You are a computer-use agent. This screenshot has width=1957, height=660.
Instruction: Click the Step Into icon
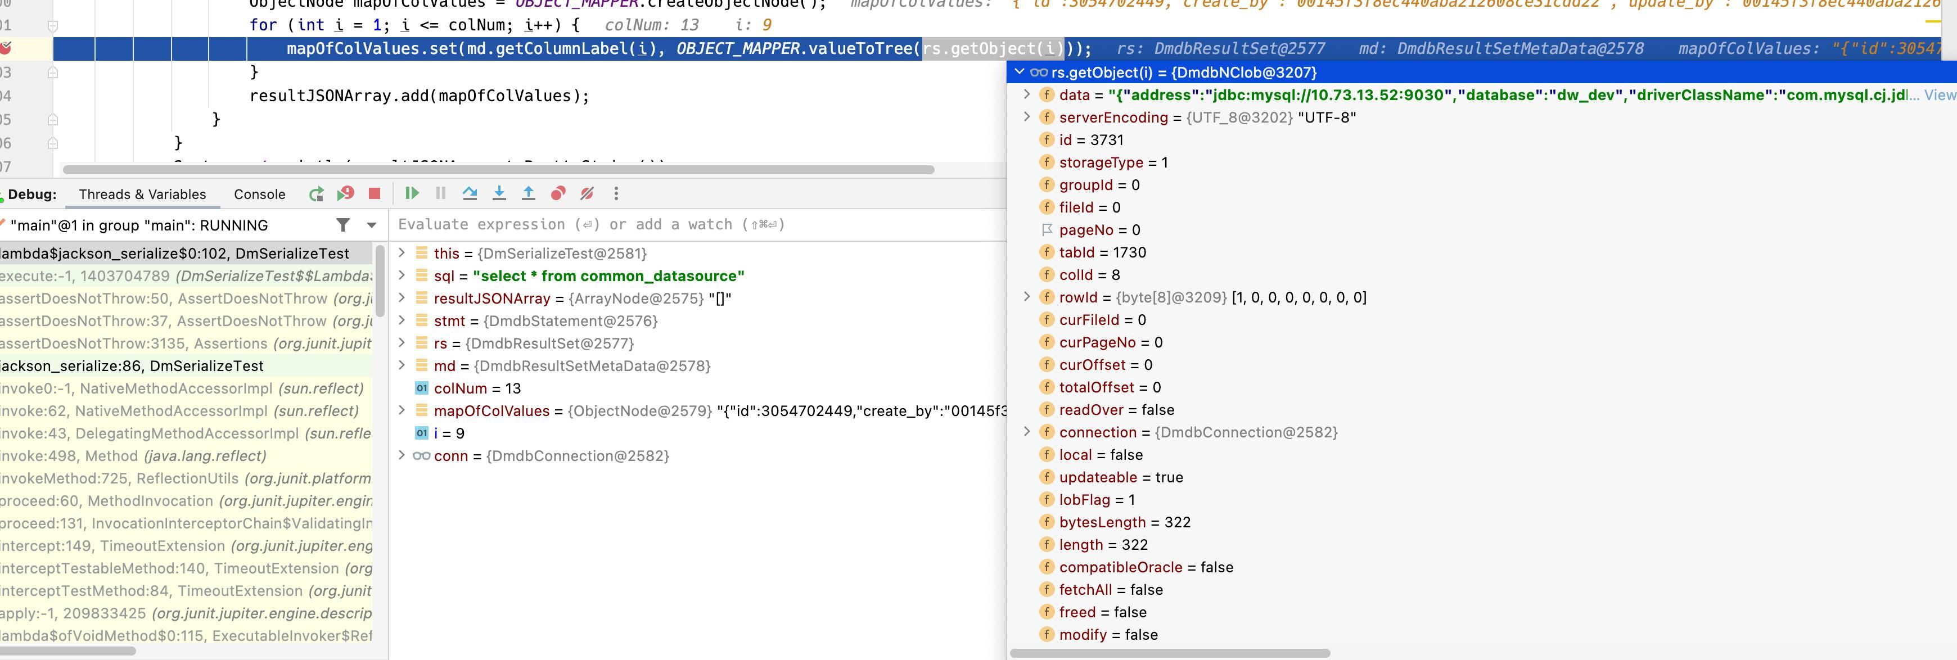[499, 193]
